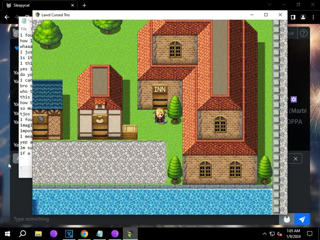Close the Sleepycat browser tab
This screenshot has height=240, width=320.
72,5
